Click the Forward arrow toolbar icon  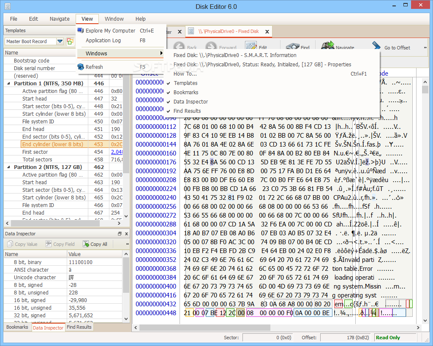point(211,46)
